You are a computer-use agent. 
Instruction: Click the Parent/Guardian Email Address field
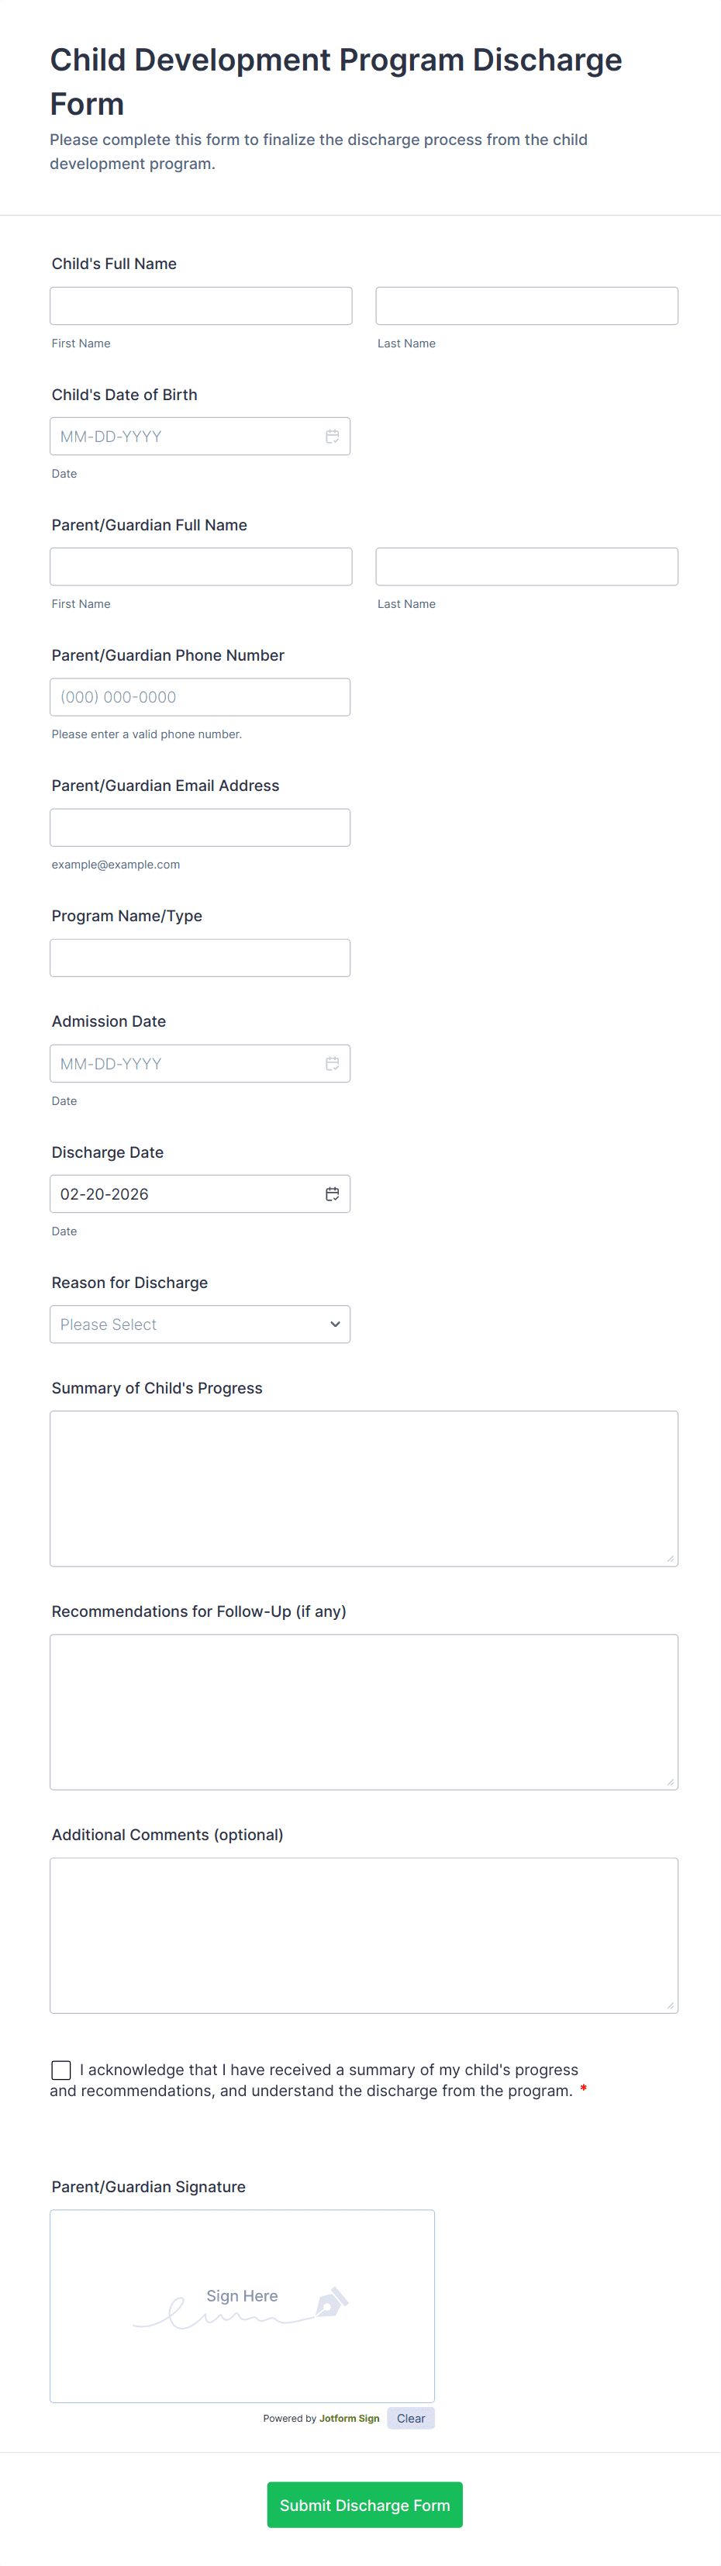(x=200, y=827)
